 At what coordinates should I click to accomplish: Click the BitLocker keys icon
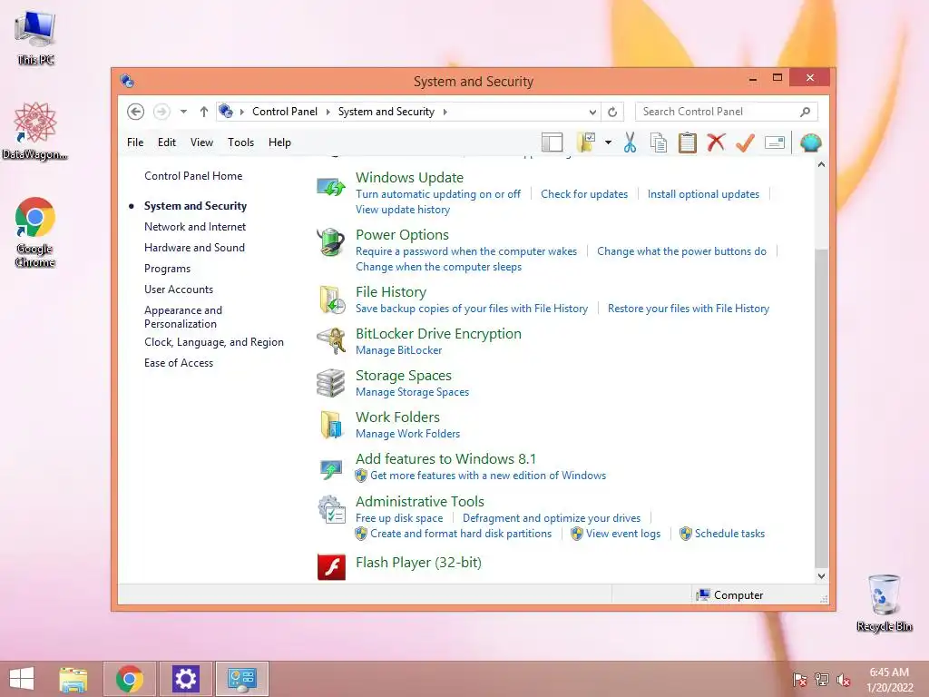tap(331, 341)
